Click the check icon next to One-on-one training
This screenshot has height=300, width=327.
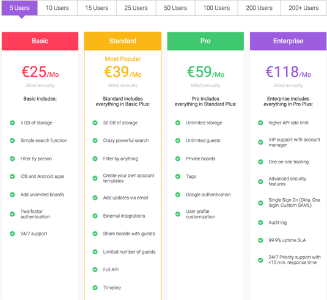tap(260, 162)
